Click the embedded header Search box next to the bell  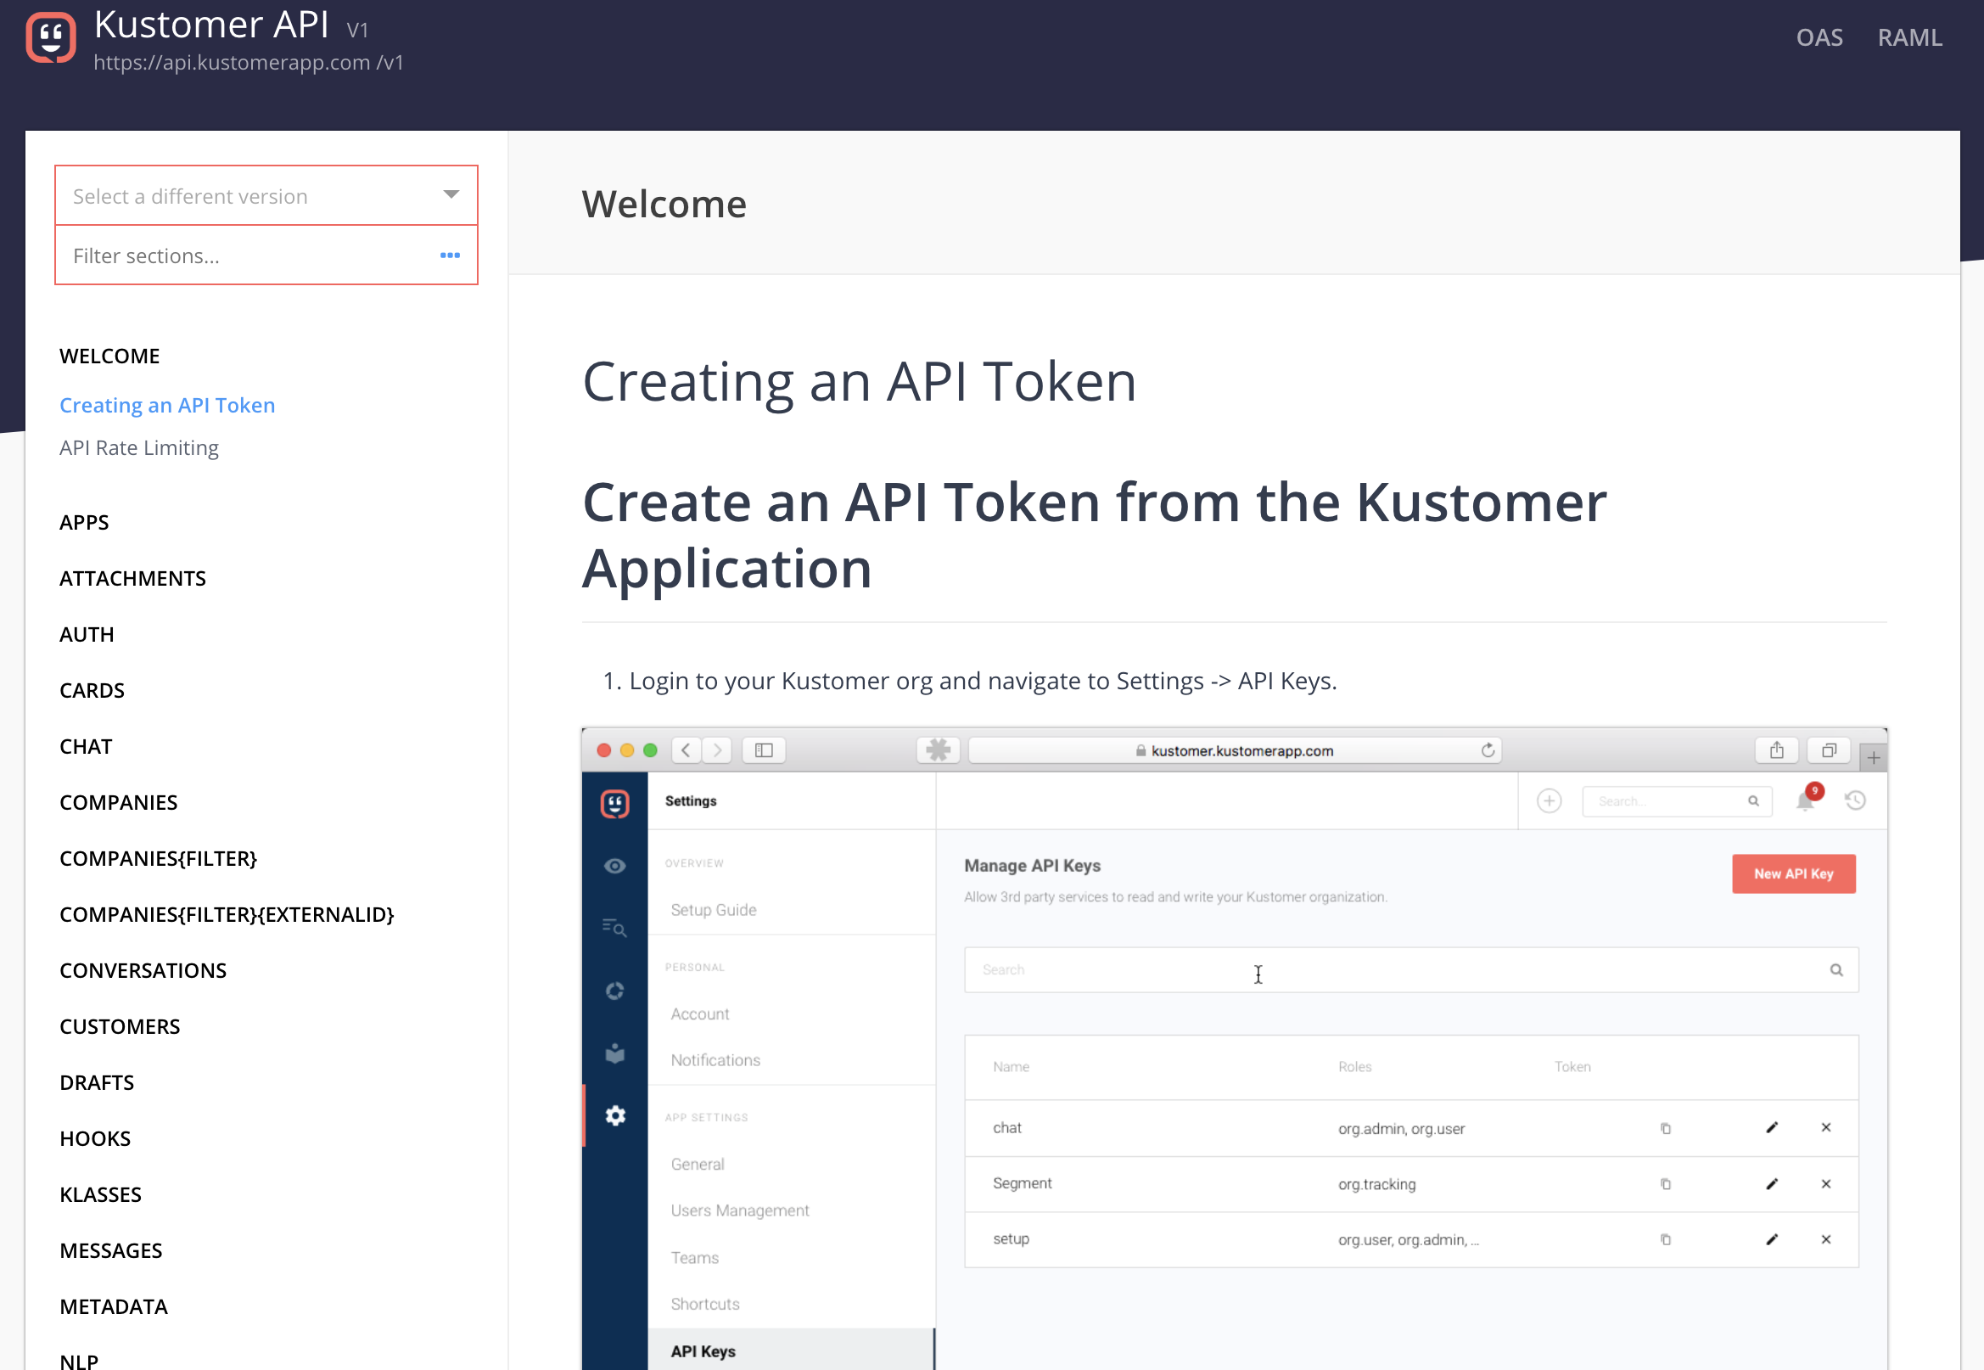coord(1677,801)
